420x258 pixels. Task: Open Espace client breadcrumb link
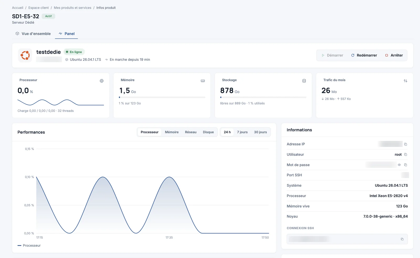point(39,8)
